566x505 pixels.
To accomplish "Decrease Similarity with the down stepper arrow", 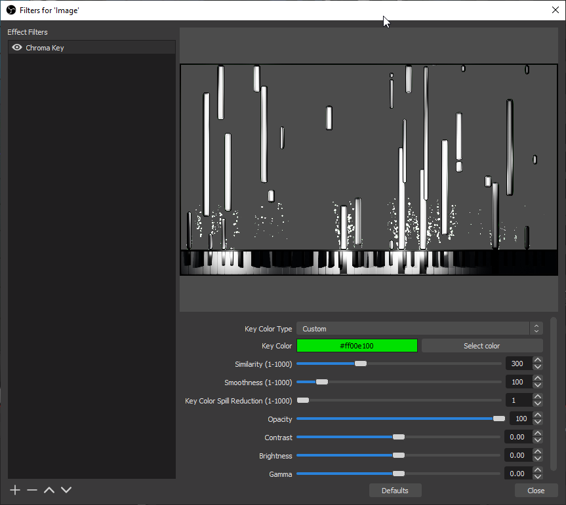I will click(538, 367).
